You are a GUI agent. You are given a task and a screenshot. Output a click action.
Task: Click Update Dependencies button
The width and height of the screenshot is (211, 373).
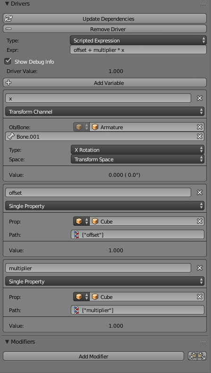pos(105,19)
